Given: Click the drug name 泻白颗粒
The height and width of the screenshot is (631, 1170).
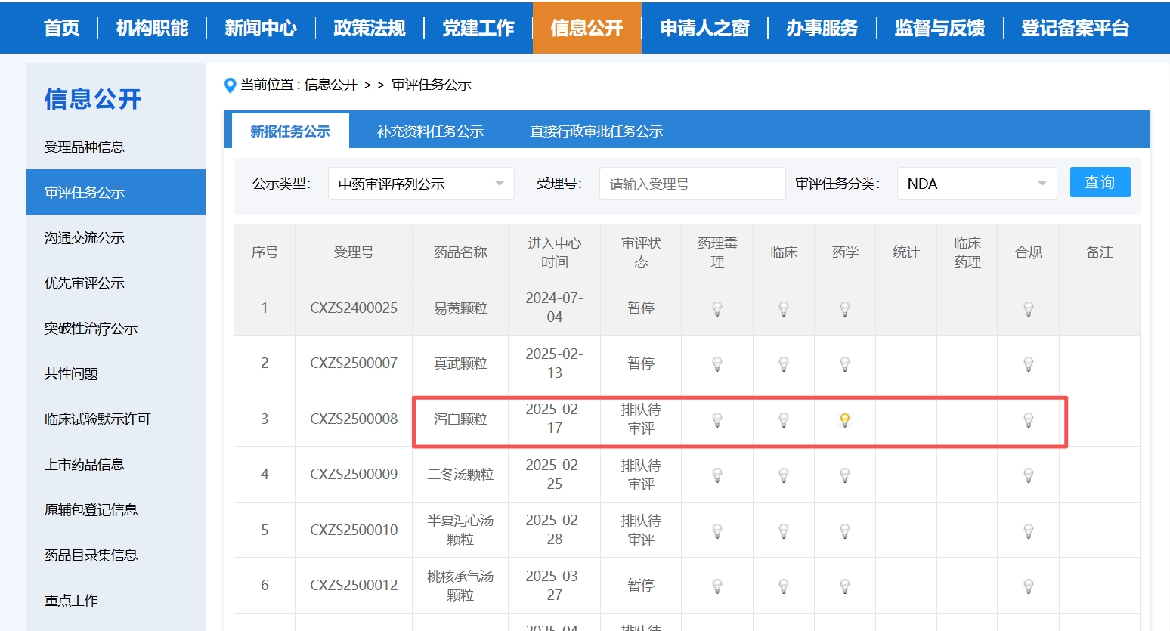Looking at the screenshot, I should (x=460, y=419).
